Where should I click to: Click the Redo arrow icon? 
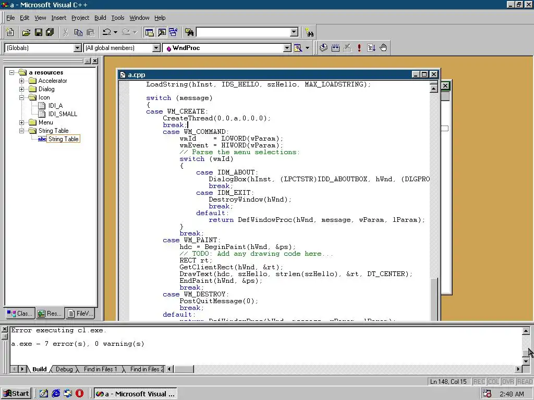pos(126,32)
